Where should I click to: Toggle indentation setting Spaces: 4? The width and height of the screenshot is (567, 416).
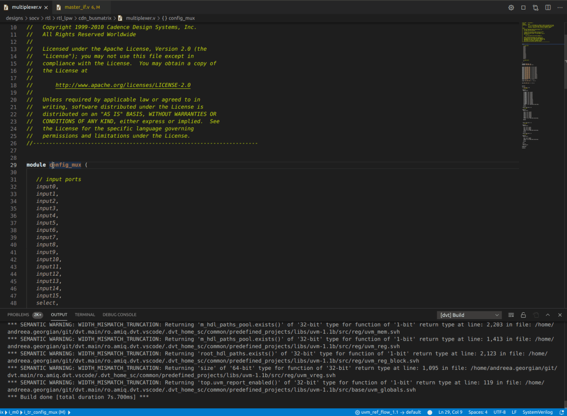point(478,412)
